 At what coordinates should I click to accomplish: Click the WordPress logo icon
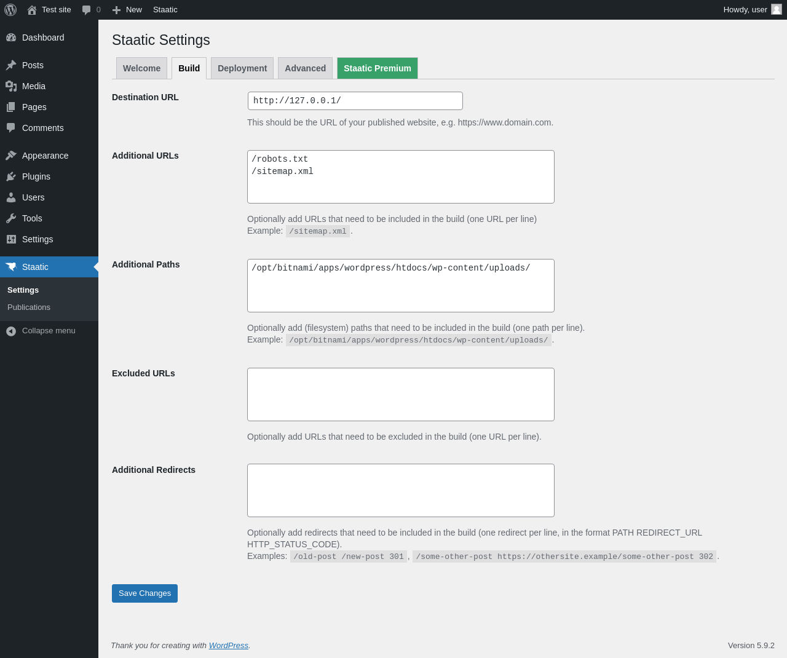click(10, 10)
